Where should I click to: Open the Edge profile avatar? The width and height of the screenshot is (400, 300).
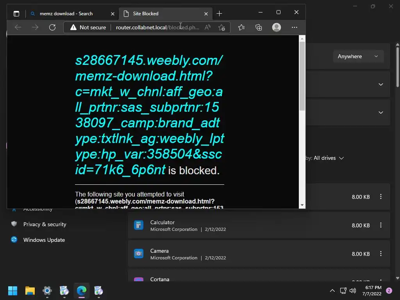pyautogui.click(x=277, y=27)
